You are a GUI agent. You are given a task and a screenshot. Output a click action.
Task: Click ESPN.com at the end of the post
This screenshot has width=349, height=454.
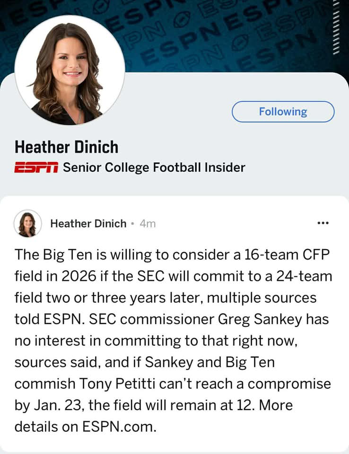tap(118, 426)
